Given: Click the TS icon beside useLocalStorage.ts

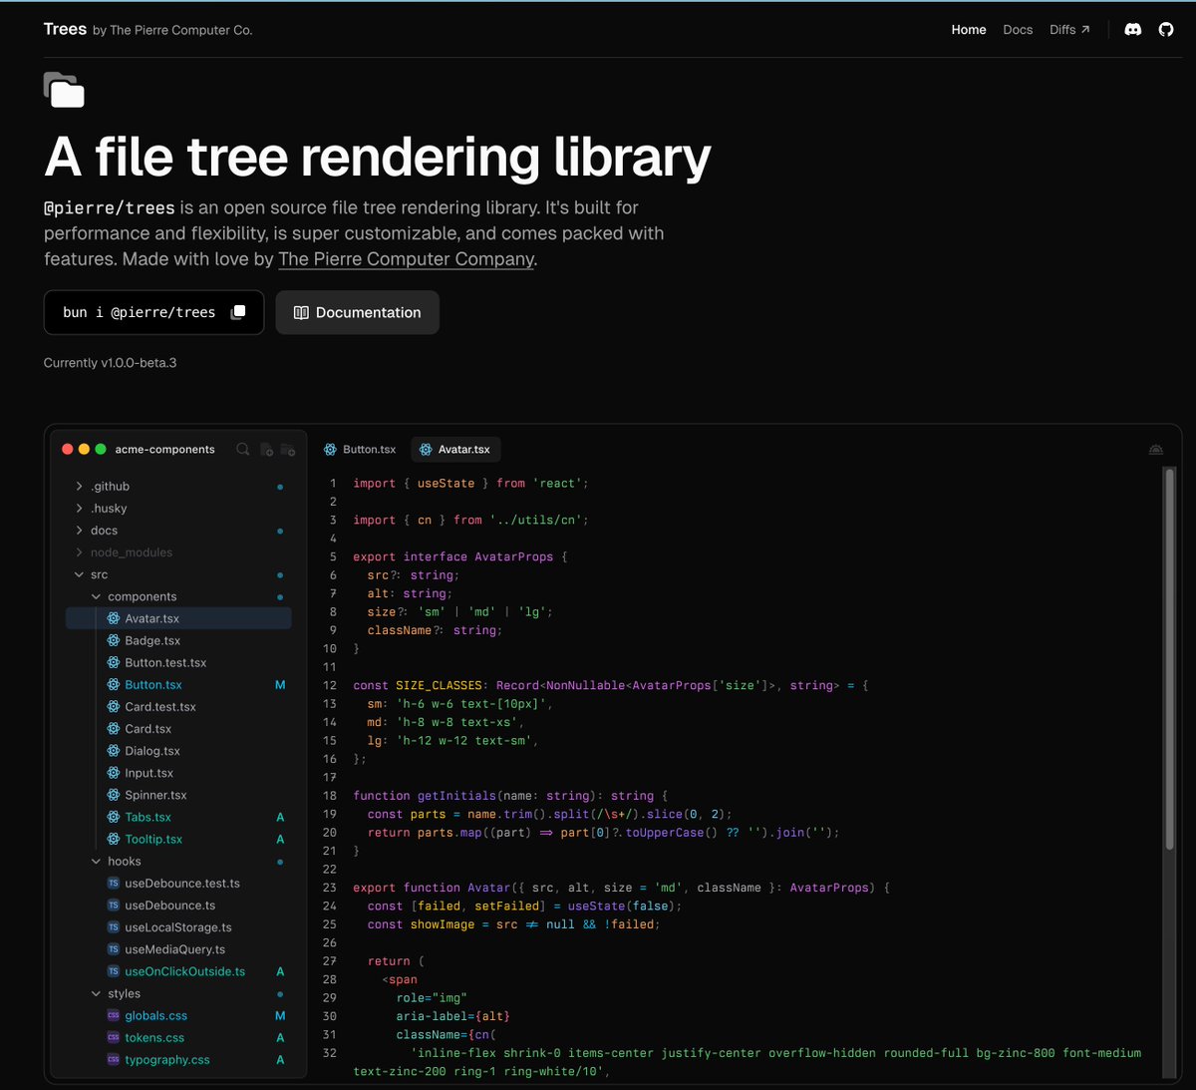Looking at the screenshot, I should pos(114,926).
